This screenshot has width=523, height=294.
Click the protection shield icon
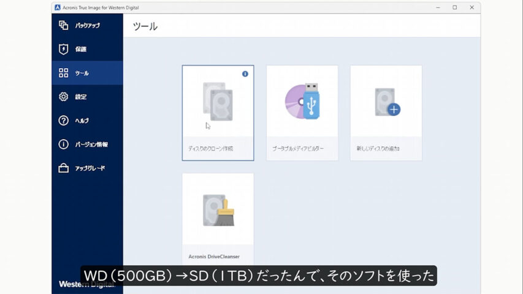pos(63,49)
